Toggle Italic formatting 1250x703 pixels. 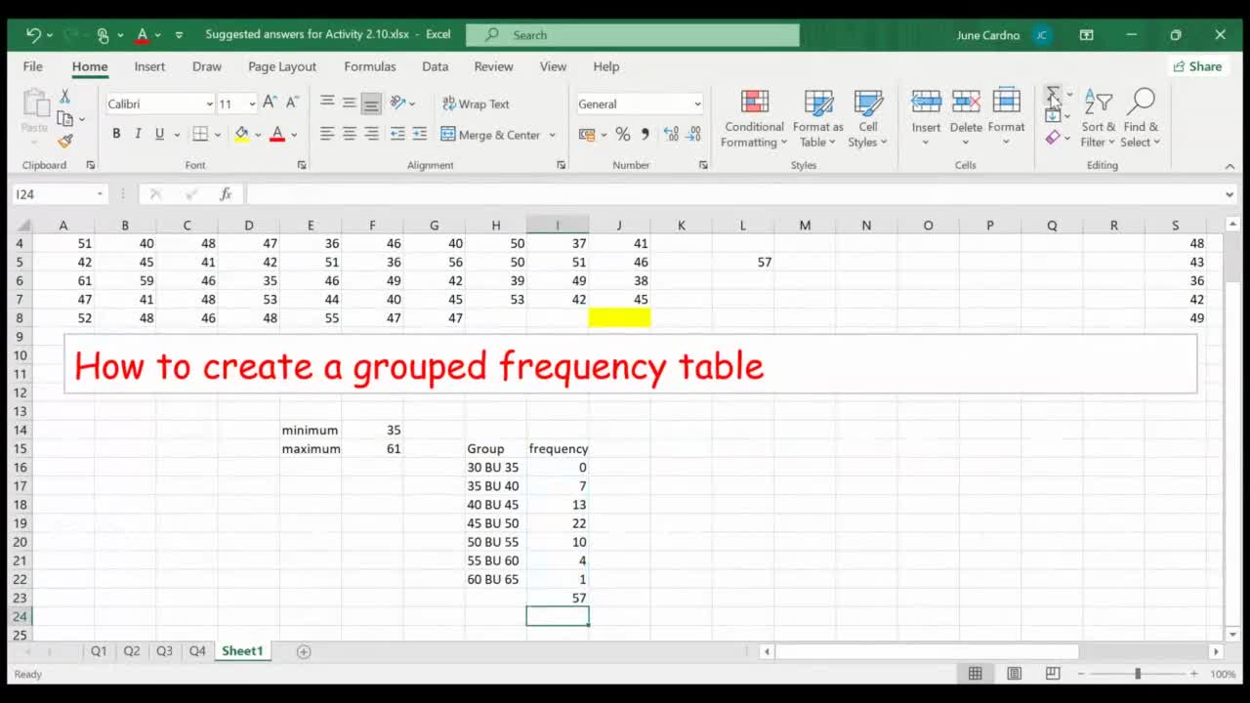pyautogui.click(x=138, y=134)
